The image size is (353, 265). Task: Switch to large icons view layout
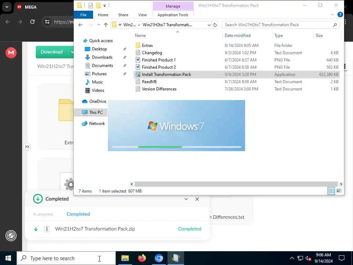(339, 191)
